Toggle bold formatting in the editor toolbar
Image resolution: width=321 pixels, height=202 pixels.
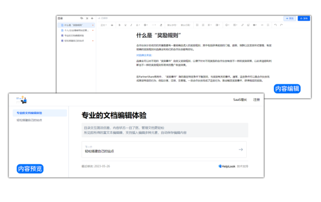click(119, 25)
